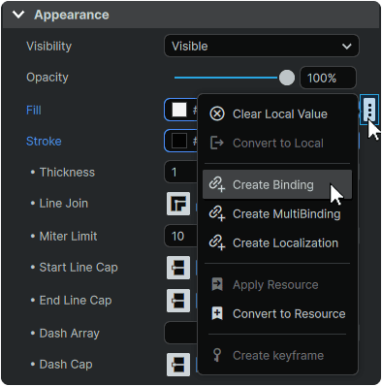382x386 pixels.
Task: Choose Apply Resource menu entry
Action: pos(277,285)
